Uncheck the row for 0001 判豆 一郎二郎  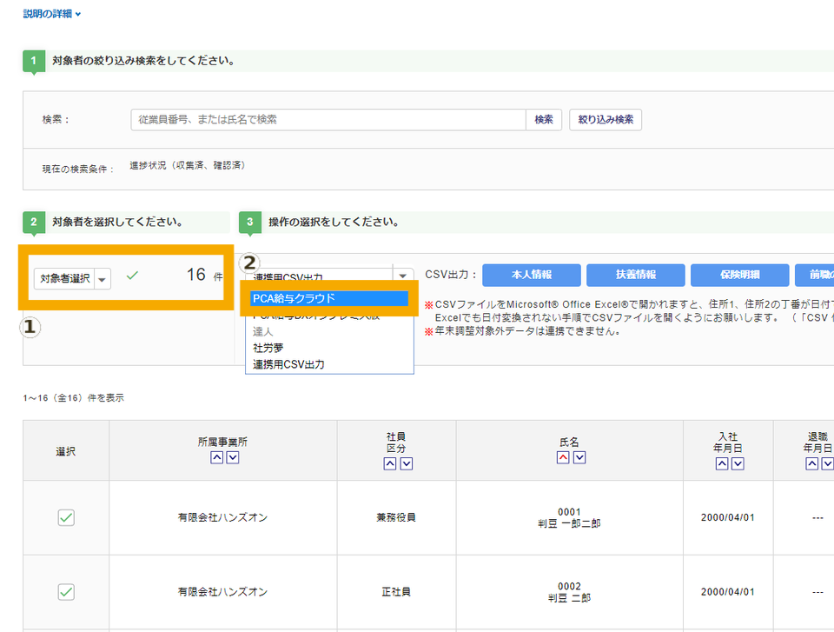66,517
